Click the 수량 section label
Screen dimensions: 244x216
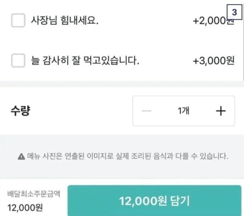pos(20,111)
